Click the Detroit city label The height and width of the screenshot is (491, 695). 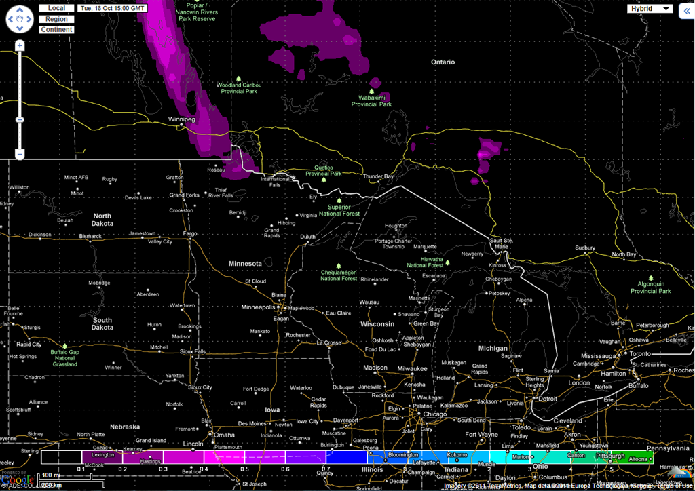coord(548,399)
